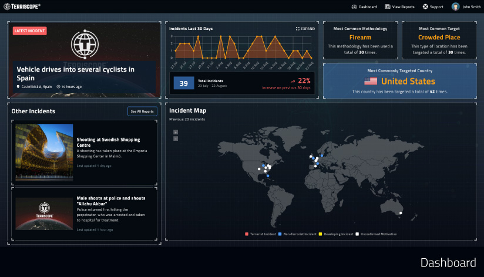Click the Support lifebuoy icon

click(425, 7)
